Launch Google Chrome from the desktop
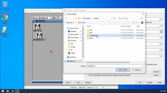The width and height of the screenshot is (167, 93). [5, 19]
